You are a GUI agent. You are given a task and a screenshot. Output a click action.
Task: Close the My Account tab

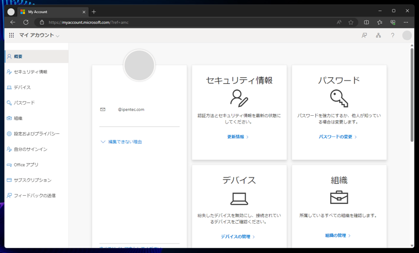84,12
